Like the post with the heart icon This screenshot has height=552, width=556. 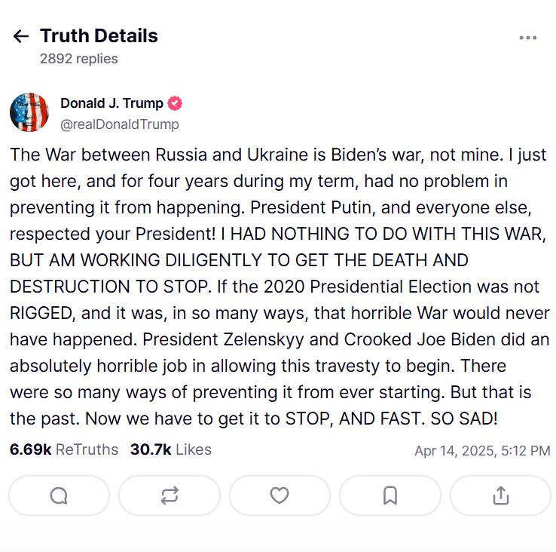click(280, 495)
